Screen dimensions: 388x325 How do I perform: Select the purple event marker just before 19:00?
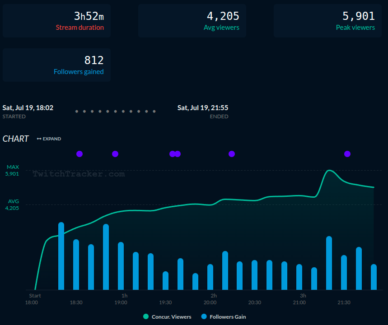pos(115,154)
